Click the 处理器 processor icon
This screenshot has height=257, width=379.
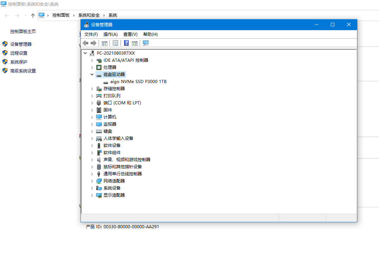pos(99,67)
